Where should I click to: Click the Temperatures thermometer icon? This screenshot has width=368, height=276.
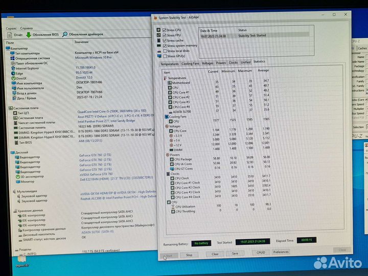[x=165, y=78]
